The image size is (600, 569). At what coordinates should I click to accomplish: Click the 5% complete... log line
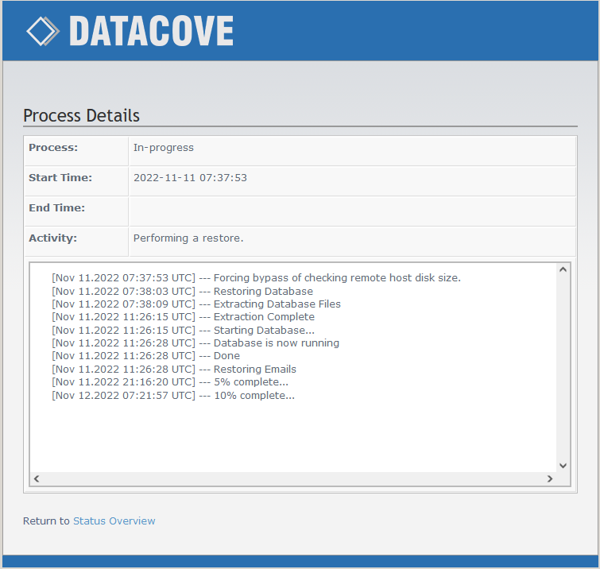click(x=170, y=382)
